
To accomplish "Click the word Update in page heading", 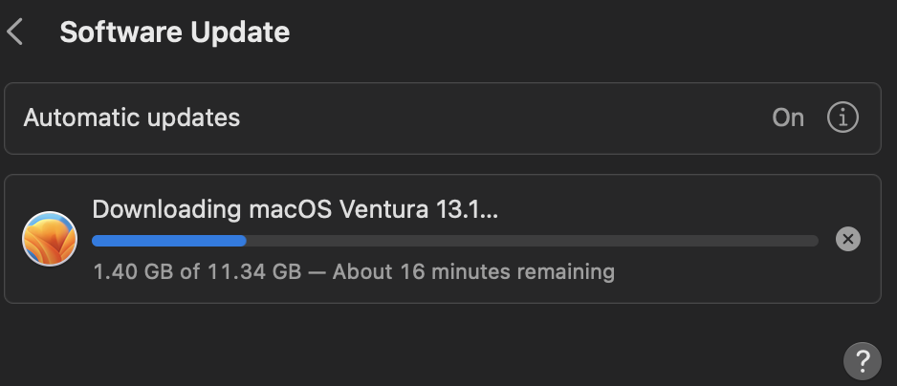I will [x=240, y=33].
